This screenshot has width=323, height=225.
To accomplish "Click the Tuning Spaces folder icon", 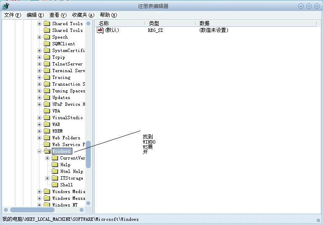I will (47, 91).
